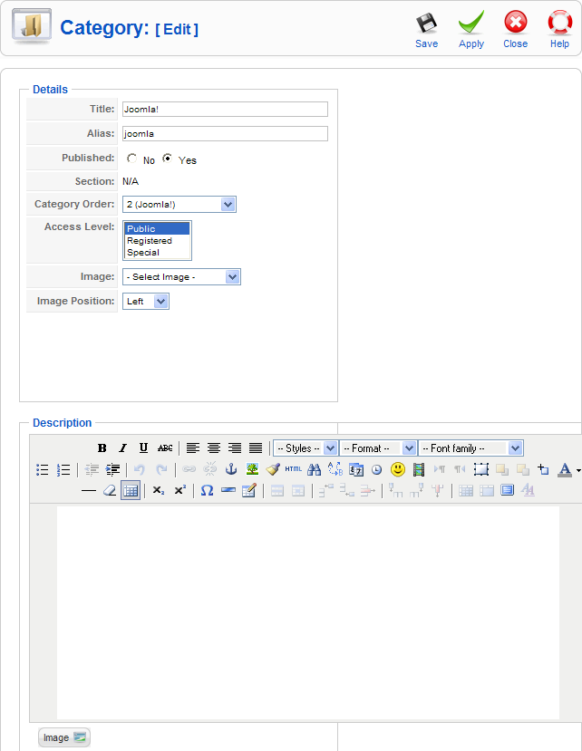Select the Published 'Yes' radio button
This screenshot has height=751, width=582.
[167, 159]
